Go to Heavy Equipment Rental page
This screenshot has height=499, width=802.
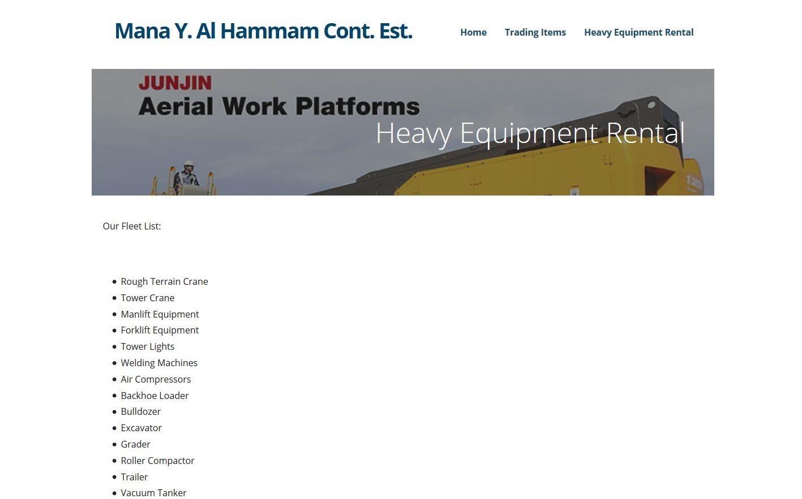coord(638,32)
